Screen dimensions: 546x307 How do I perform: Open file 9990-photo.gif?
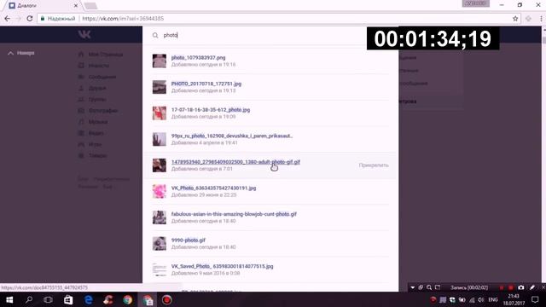[188, 240]
